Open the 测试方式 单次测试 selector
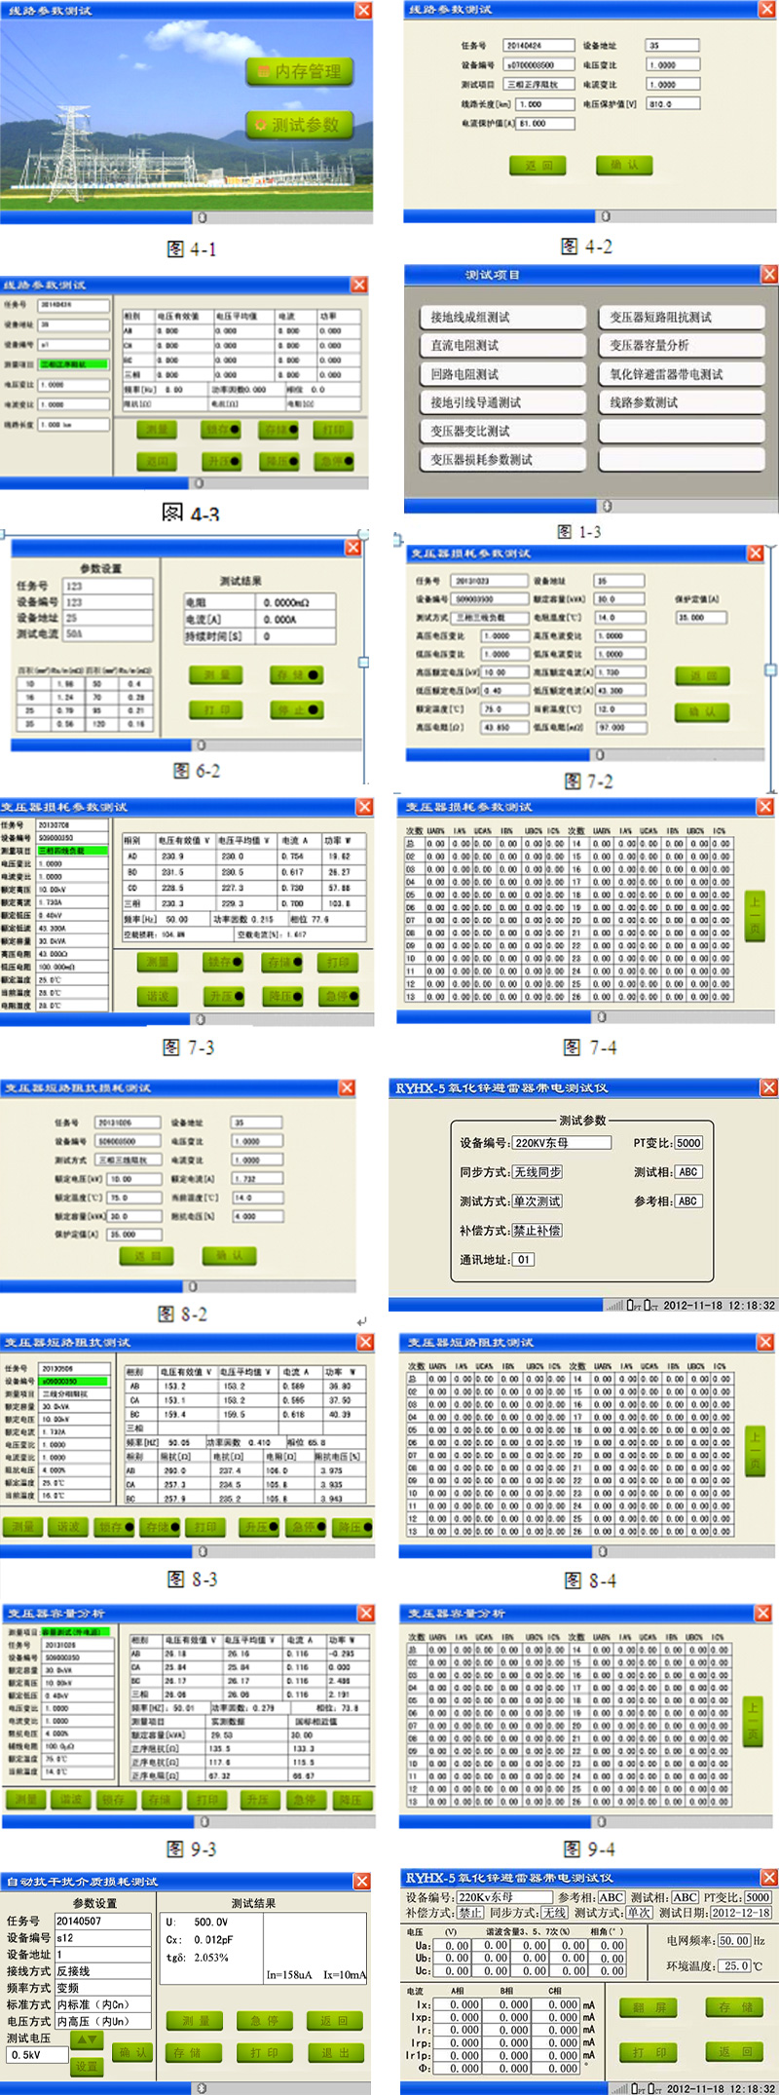Image resolution: width=779 pixels, height=2095 pixels. click(x=538, y=1201)
